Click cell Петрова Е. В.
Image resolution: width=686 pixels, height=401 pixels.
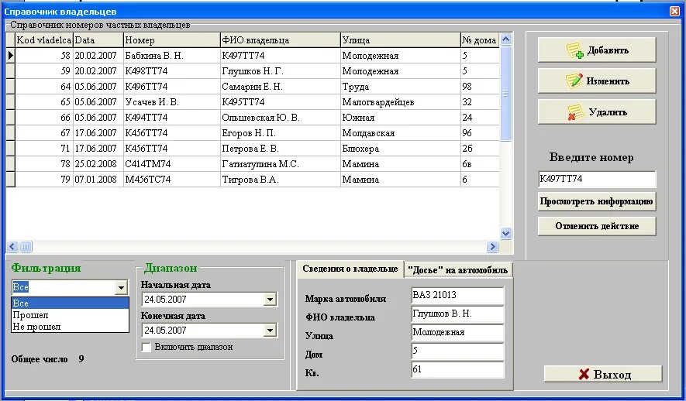click(x=281, y=149)
